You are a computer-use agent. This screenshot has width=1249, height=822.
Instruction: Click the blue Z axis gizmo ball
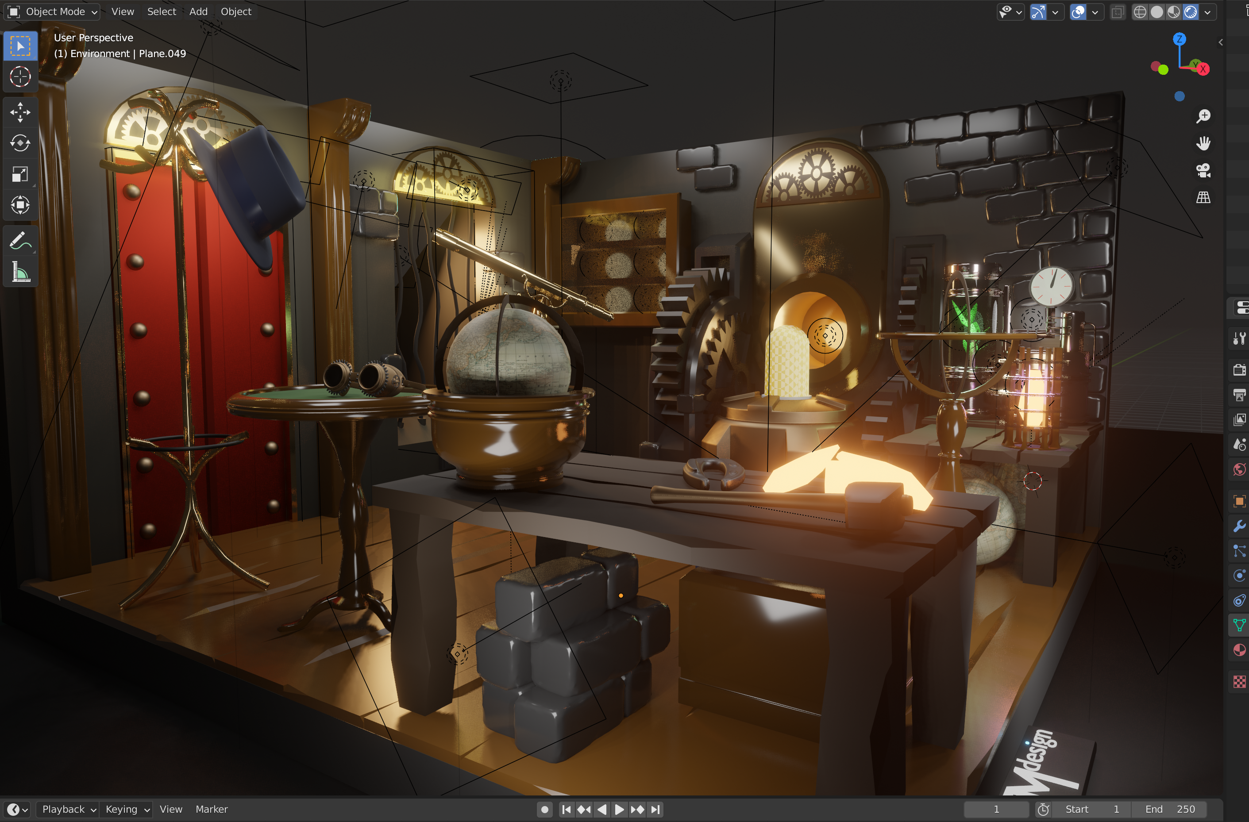(1180, 39)
